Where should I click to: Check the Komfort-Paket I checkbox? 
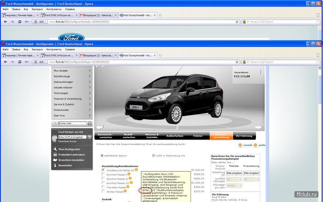[103, 175]
